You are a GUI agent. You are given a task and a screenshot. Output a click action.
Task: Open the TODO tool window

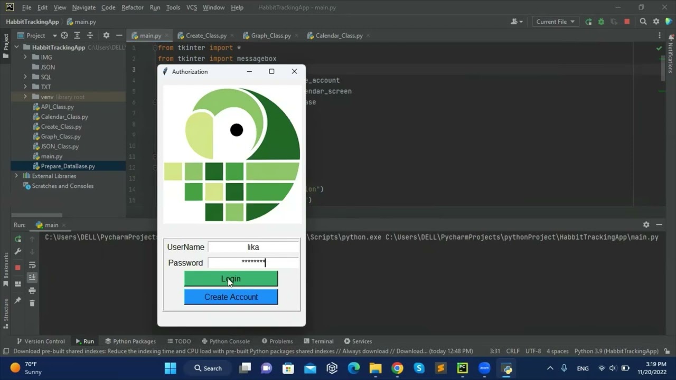pos(179,341)
